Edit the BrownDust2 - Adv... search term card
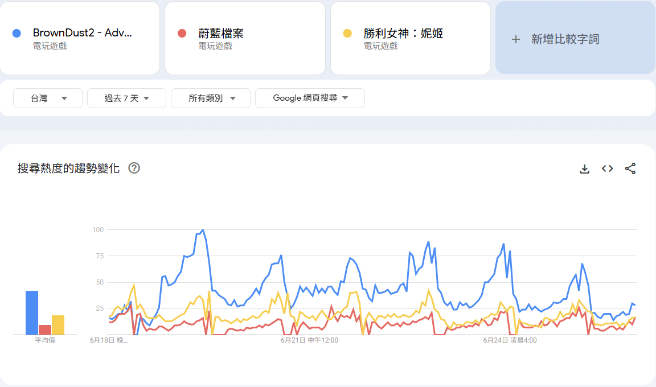This screenshot has width=656, height=387. point(80,38)
